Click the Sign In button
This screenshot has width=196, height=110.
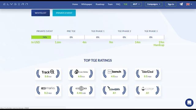coord(171,4)
